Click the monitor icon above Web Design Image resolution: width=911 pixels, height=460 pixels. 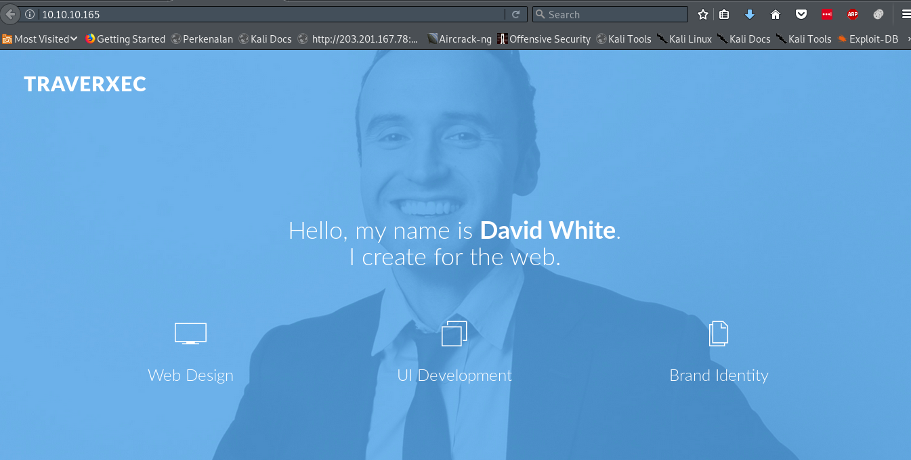[190, 333]
